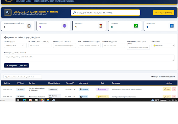This screenshot has height=124, width=178.
Task: Click the magnifier icon in the ticket search banner
Action: click(x=8, y=13)
